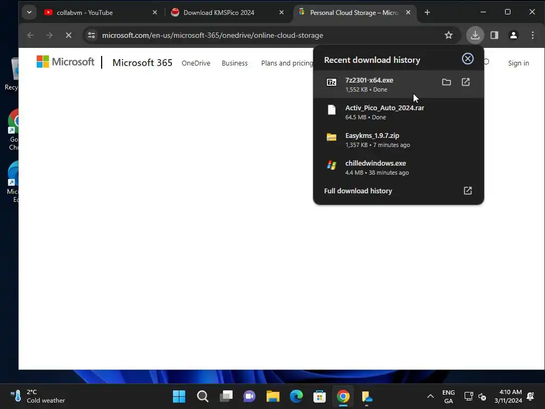Open a new Chrome tab

(427, 13)
